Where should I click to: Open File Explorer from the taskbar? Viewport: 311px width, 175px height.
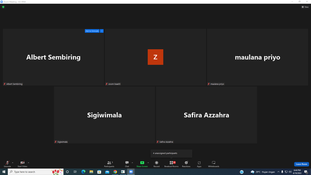point(91,172)
